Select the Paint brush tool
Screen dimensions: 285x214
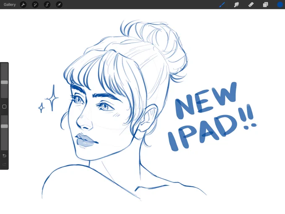[222, 5]
